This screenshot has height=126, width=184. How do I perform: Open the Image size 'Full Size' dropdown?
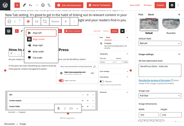(160, 96)
